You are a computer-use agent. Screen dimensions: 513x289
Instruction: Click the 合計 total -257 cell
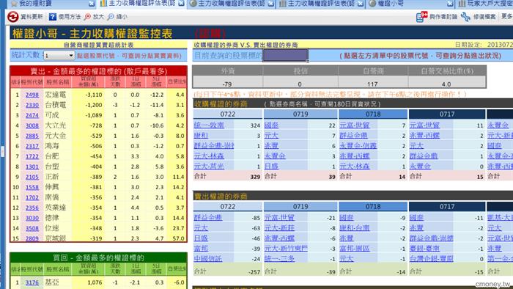(x=254, y=272)
